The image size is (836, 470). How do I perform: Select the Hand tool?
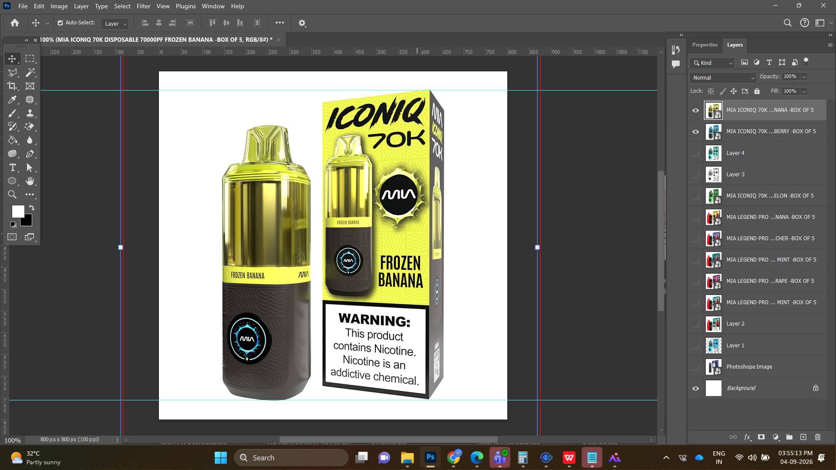click(30, 181)
